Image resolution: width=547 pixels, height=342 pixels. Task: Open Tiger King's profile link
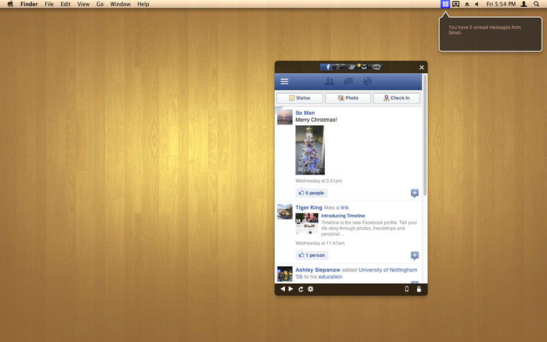(309, 207)
